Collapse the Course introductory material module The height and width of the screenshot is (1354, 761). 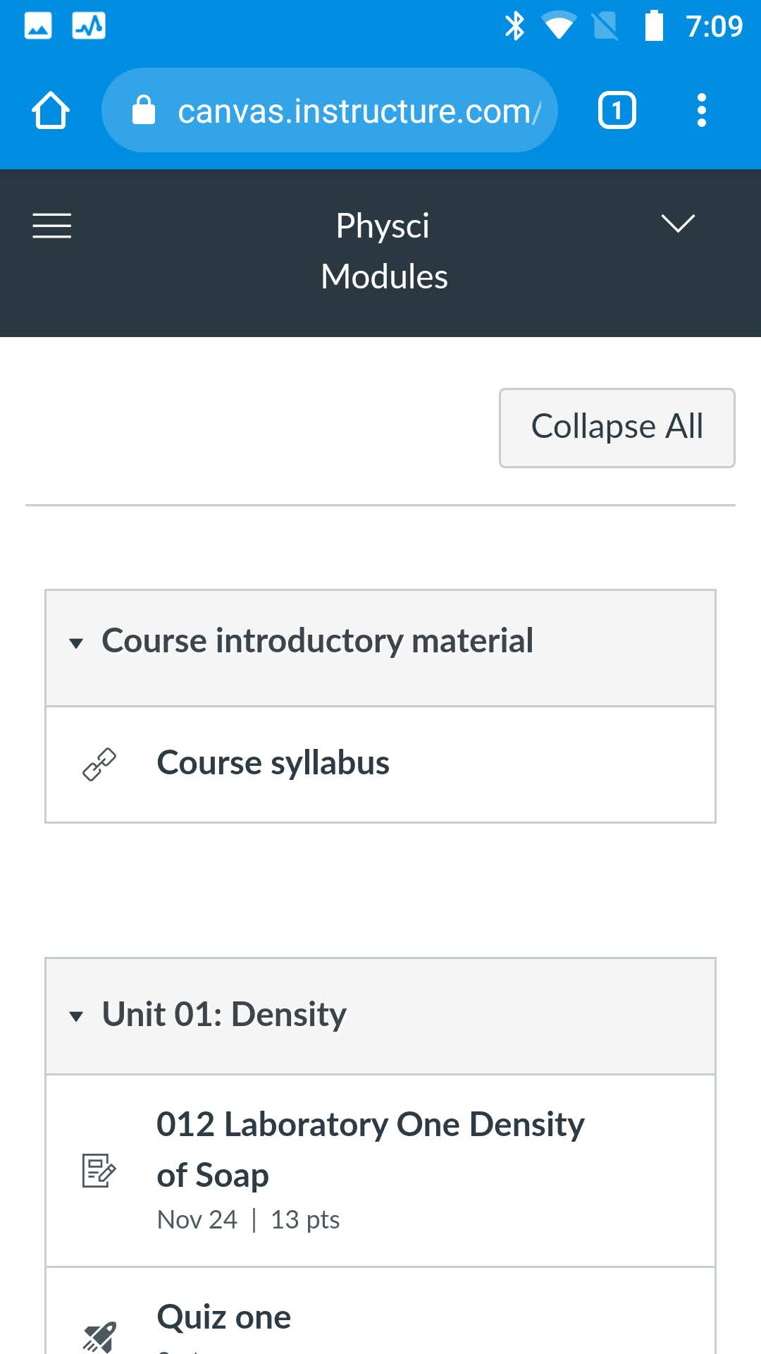[x=76, y=642]
